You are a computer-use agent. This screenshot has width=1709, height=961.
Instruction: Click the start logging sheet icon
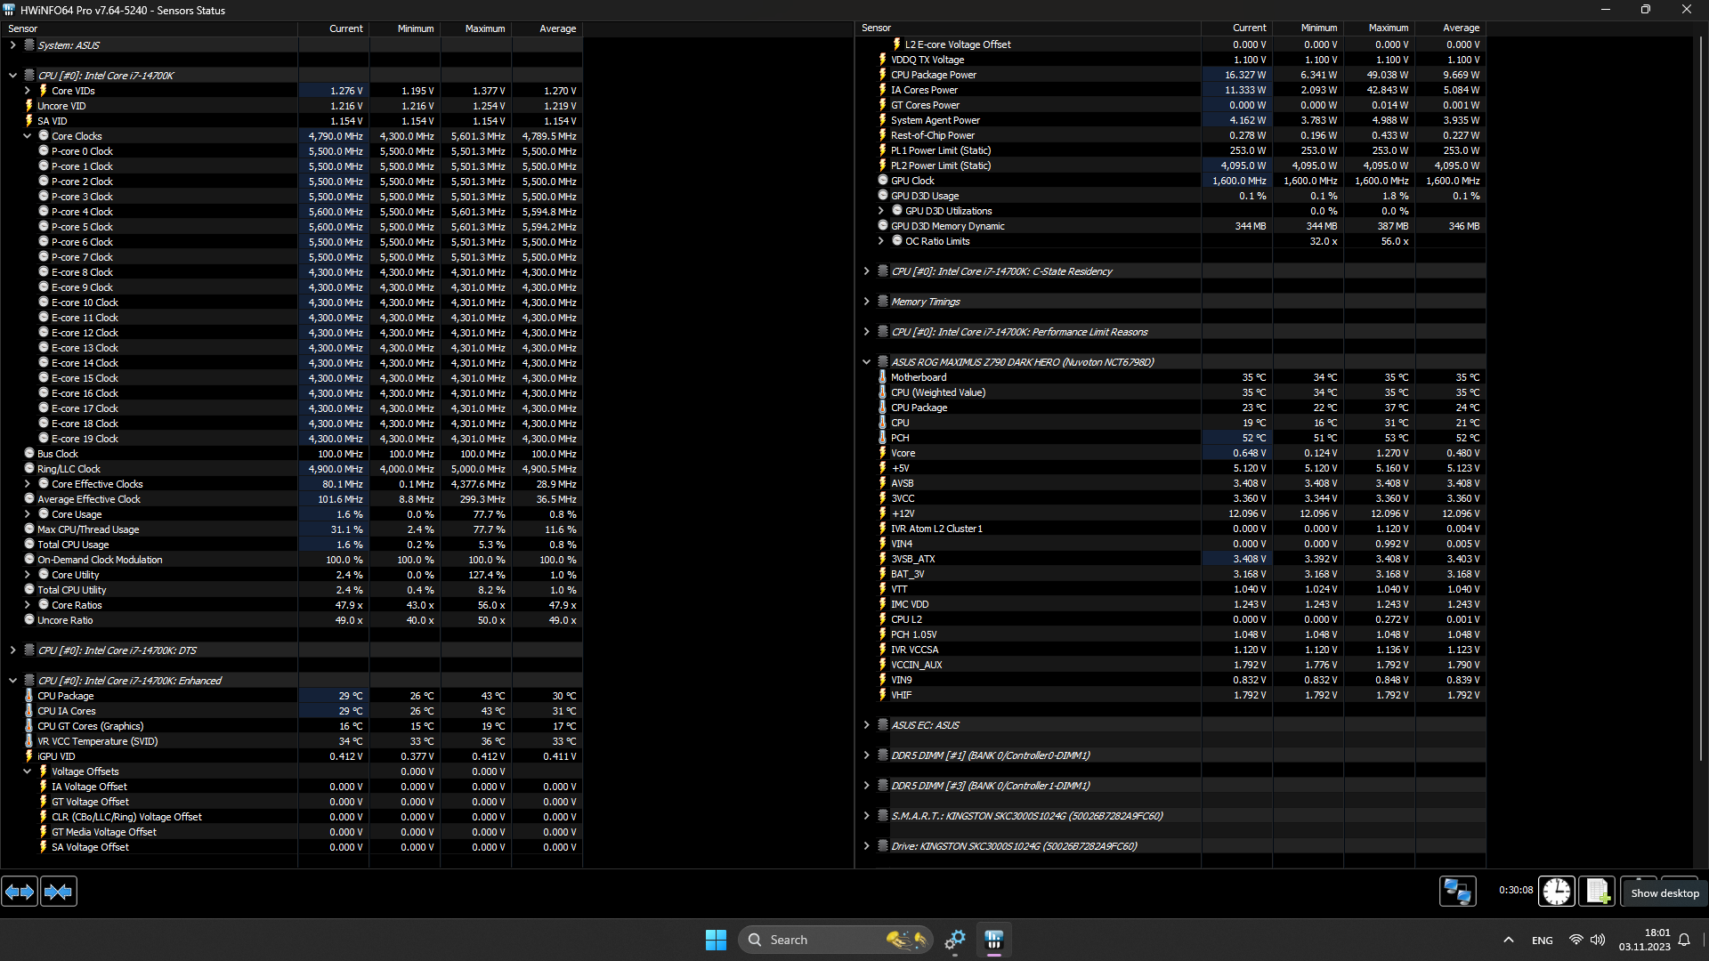[1597, 892]
